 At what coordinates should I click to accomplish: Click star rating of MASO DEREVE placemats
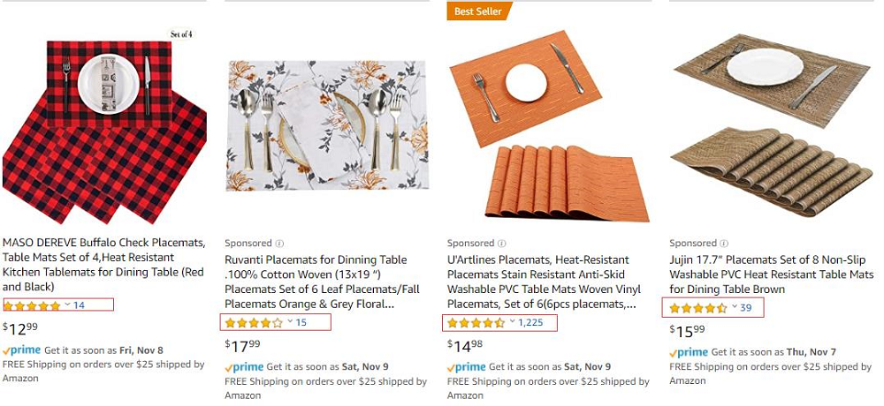pos(32,305)
